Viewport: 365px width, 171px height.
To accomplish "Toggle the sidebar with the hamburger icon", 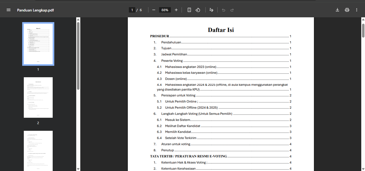I will (8, 10).
